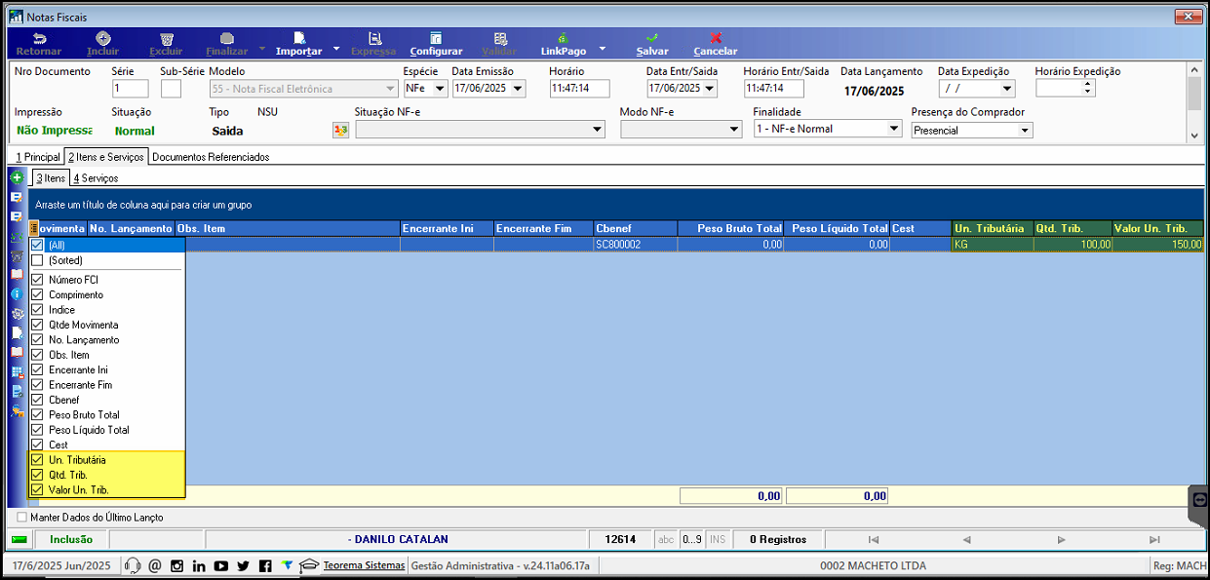Click the green status indicator icon

[x=20, y=539]
